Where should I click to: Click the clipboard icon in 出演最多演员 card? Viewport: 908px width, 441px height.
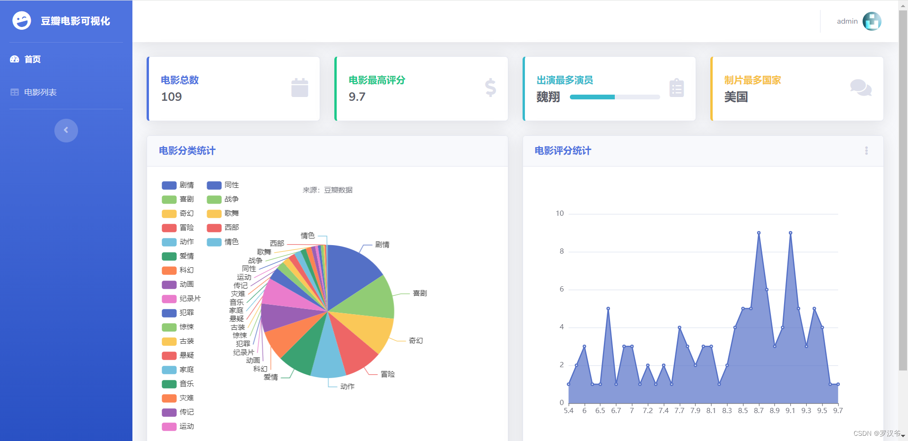coord(676,88)
